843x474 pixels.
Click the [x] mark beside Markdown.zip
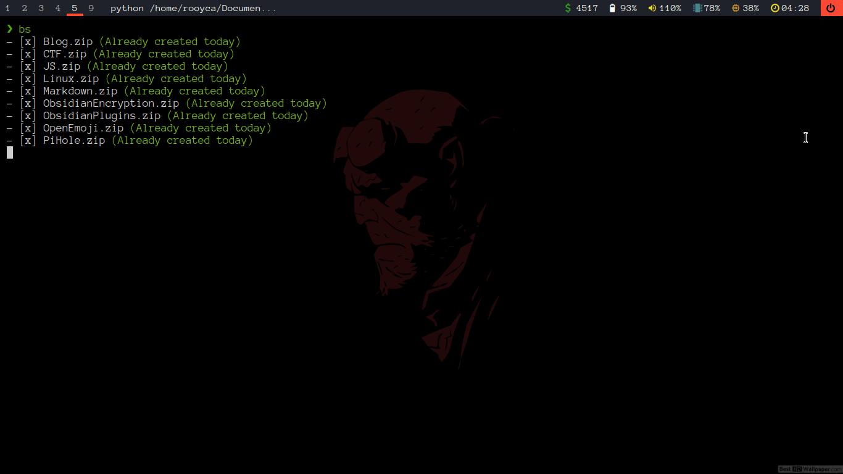(x=28, y=91)
